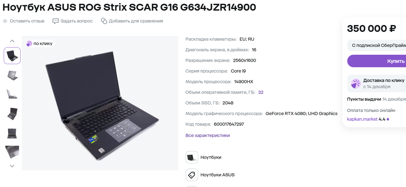
Task: Show previous thumbnails with the up chevron
Action: coord(12,41)
